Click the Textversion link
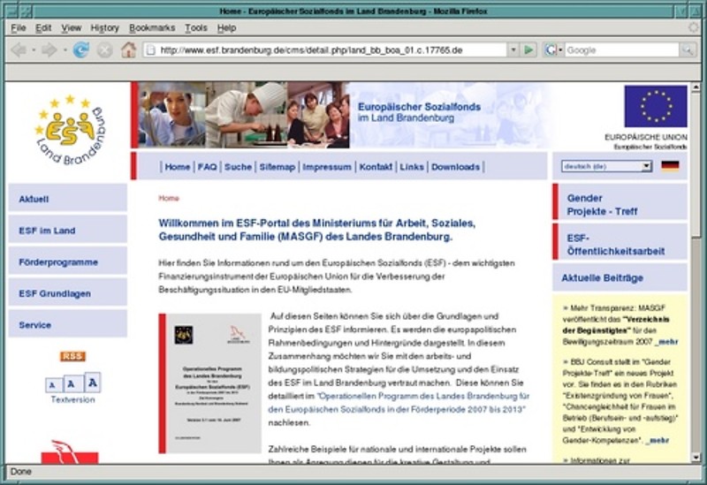 point(73,399)
